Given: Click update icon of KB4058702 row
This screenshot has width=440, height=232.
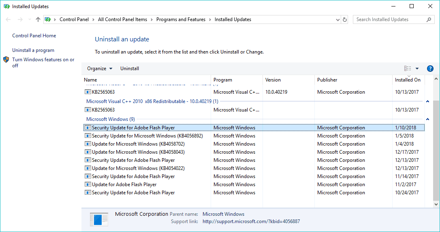Looking at the screenshot, I should pyautogui.click(x=88, y=144).
